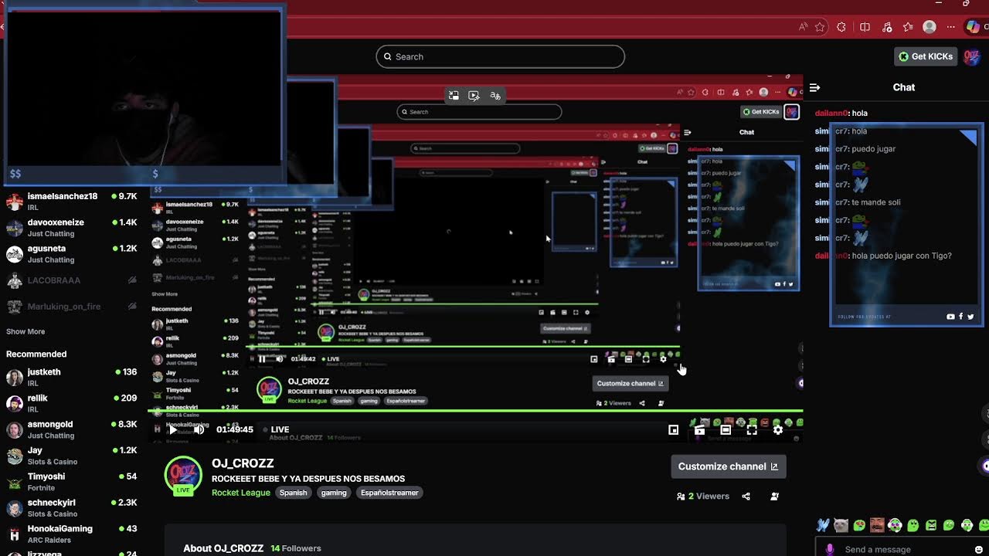989x556 pixels.
Task: Click the Search field at the top
Action: pos(500,56)
